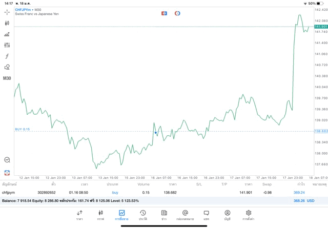Select the BUY 0.15 order line label

pyautogui.click(x=23, y=129)
